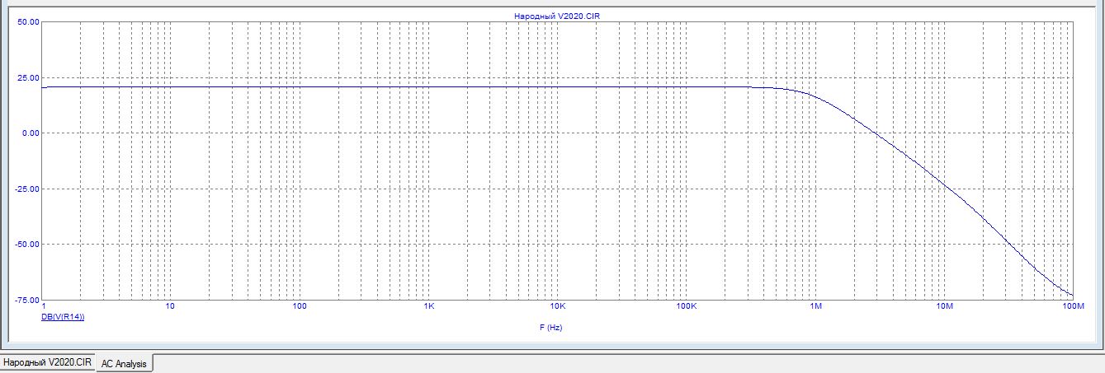Image resolution: width=1105 pixels, height=373 pixels.
Task: Select the AC Analysis tab
Action: (x=123, y=363)
